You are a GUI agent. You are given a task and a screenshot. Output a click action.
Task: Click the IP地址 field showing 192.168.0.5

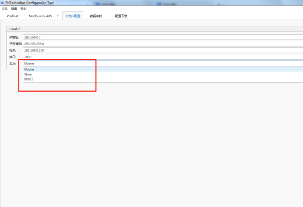coord(163,37)
